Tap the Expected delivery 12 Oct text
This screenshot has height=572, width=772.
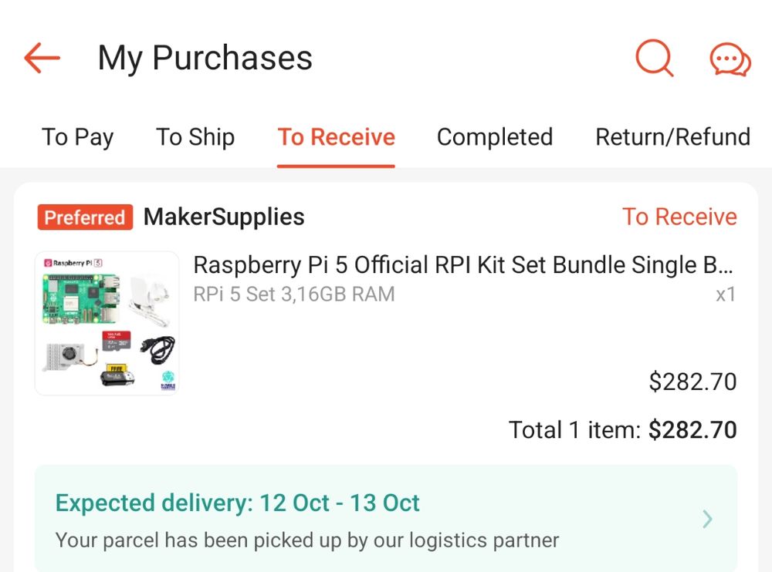[x=238, y=503]
